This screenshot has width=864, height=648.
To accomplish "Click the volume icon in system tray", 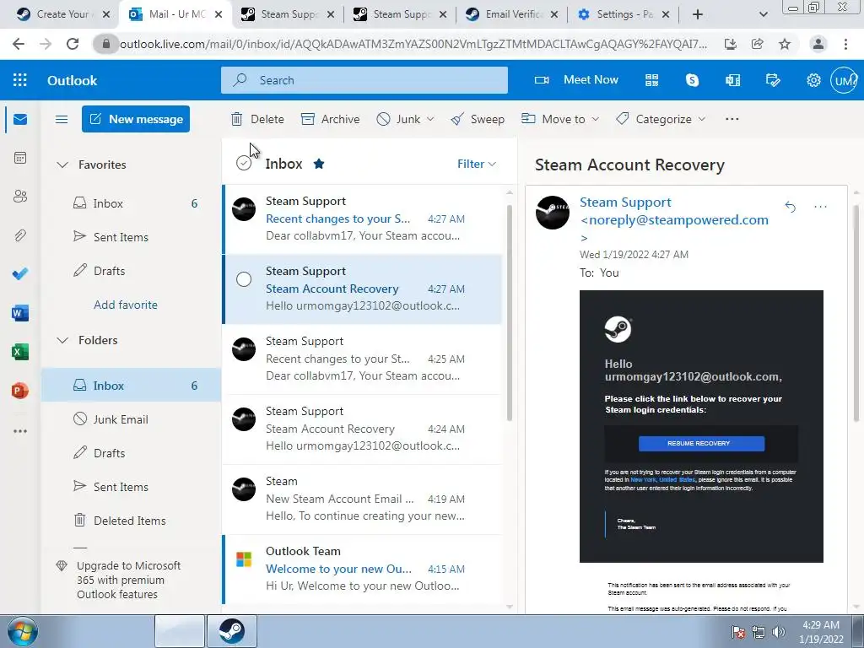I will click(779, 632).
